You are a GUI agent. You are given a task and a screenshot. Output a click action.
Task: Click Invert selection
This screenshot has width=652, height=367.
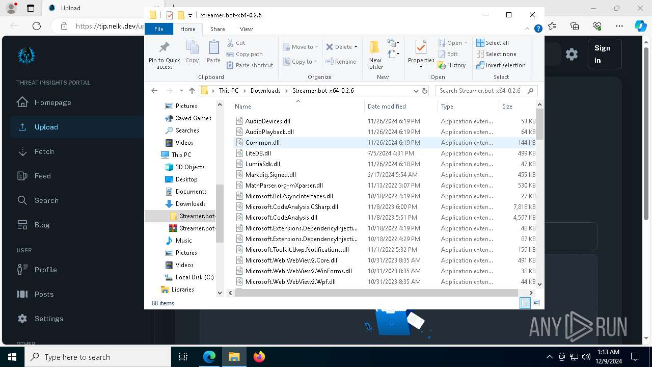coord(501,65)
